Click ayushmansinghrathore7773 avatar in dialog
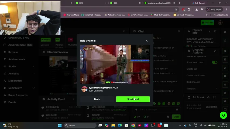This screenshot has width=230, height=129. (x=84, y=89)
